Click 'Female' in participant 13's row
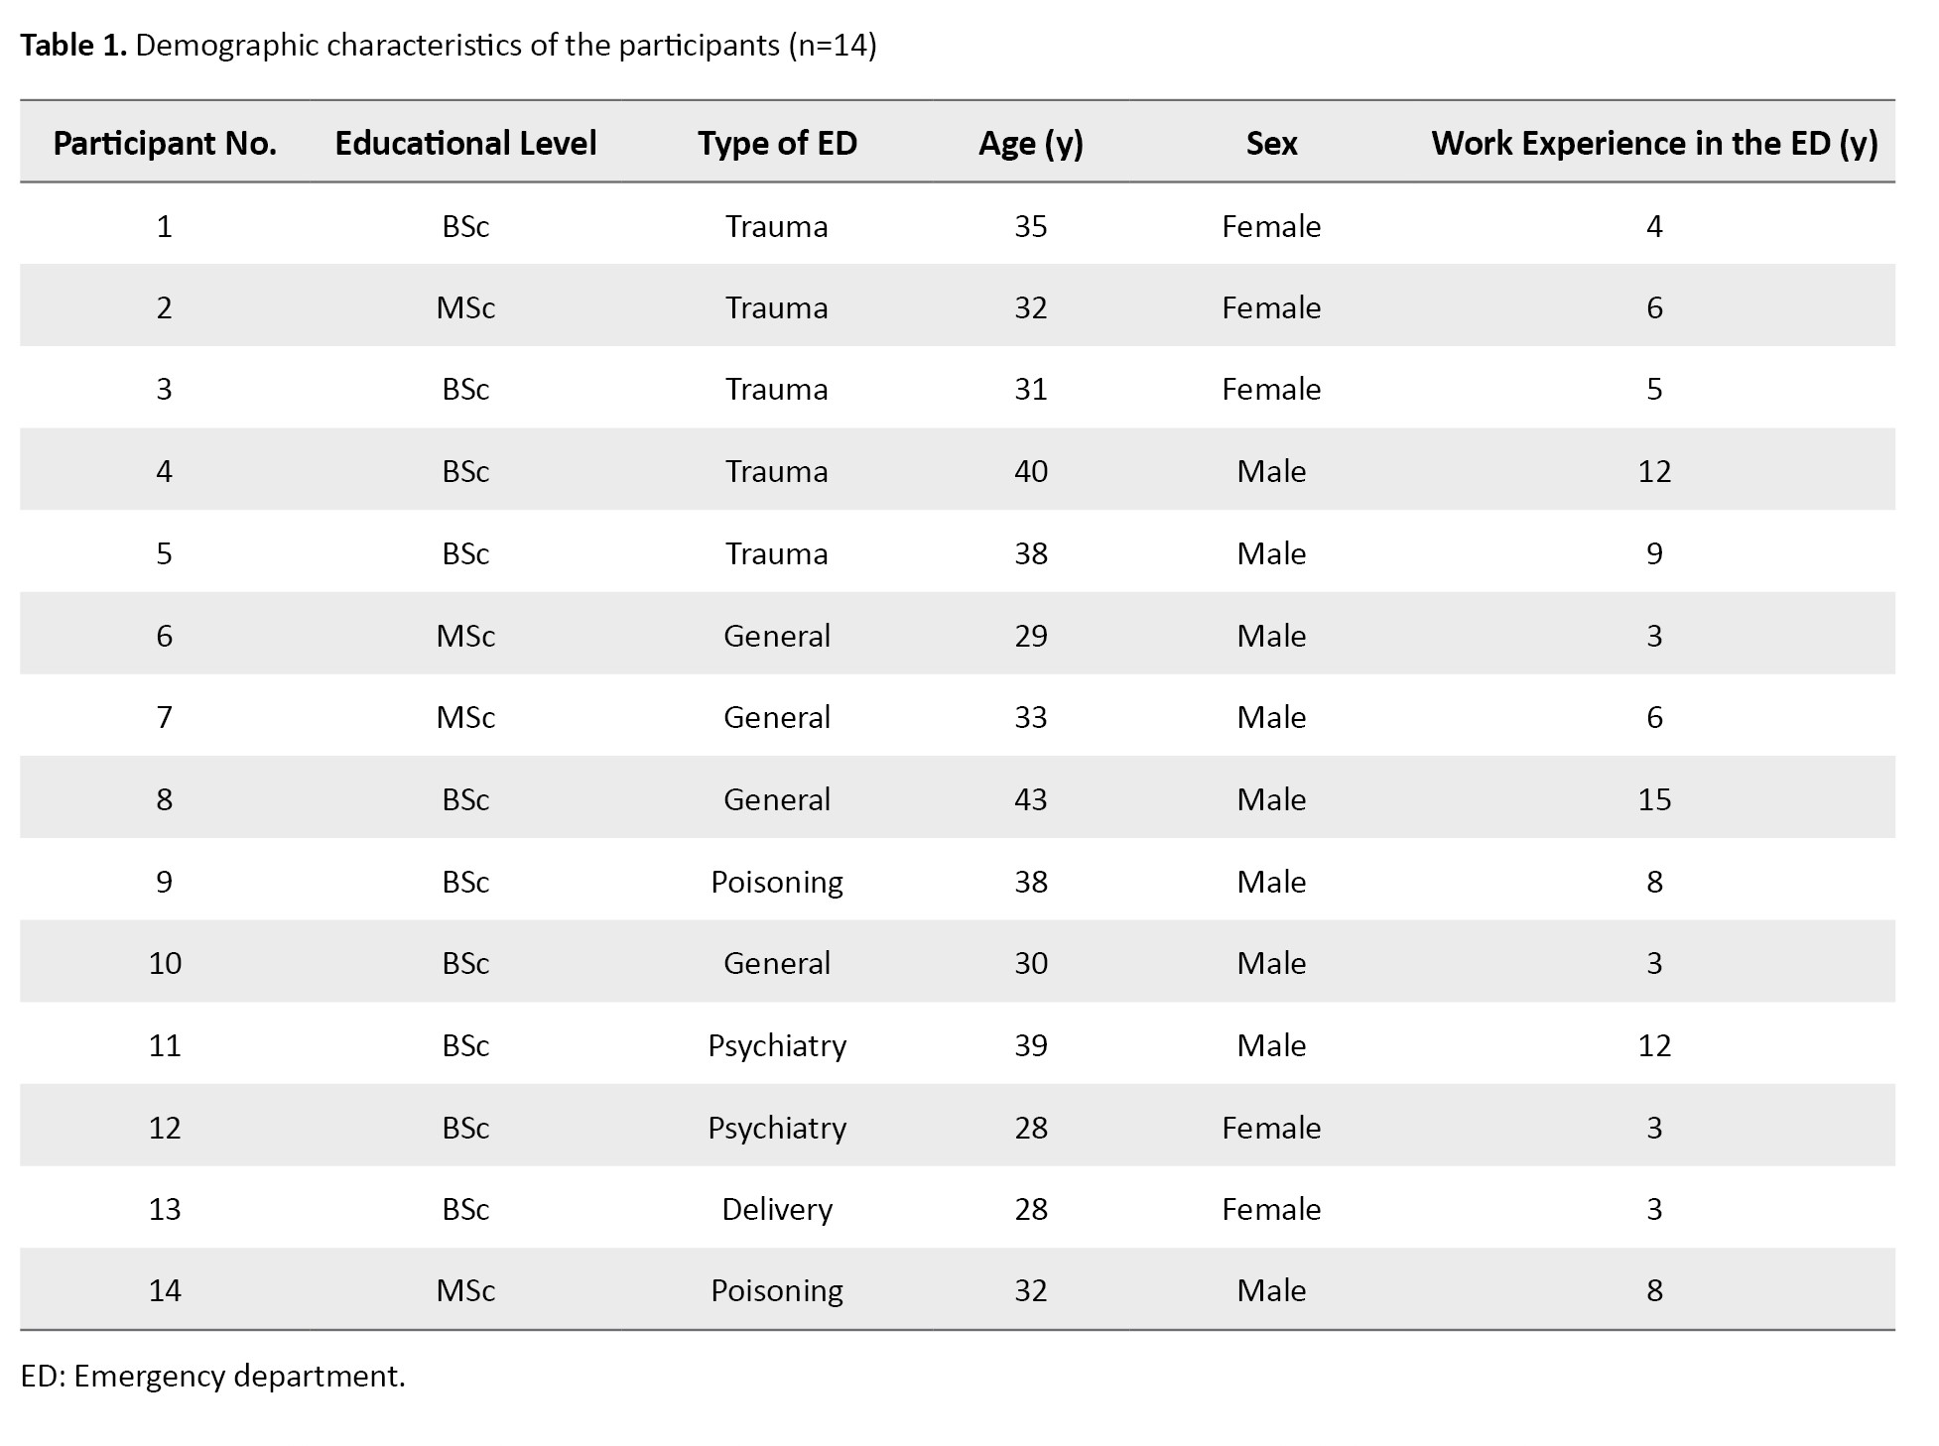Image resolution: width=1939 pixels, height=1446 pixels. 1271,1209
